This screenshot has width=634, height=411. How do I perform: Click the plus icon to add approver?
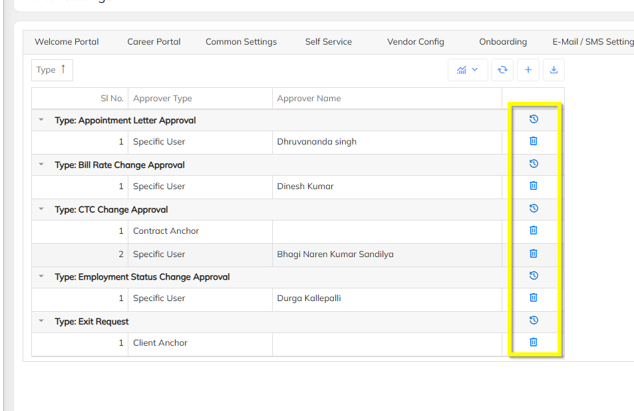click(528, 70)
